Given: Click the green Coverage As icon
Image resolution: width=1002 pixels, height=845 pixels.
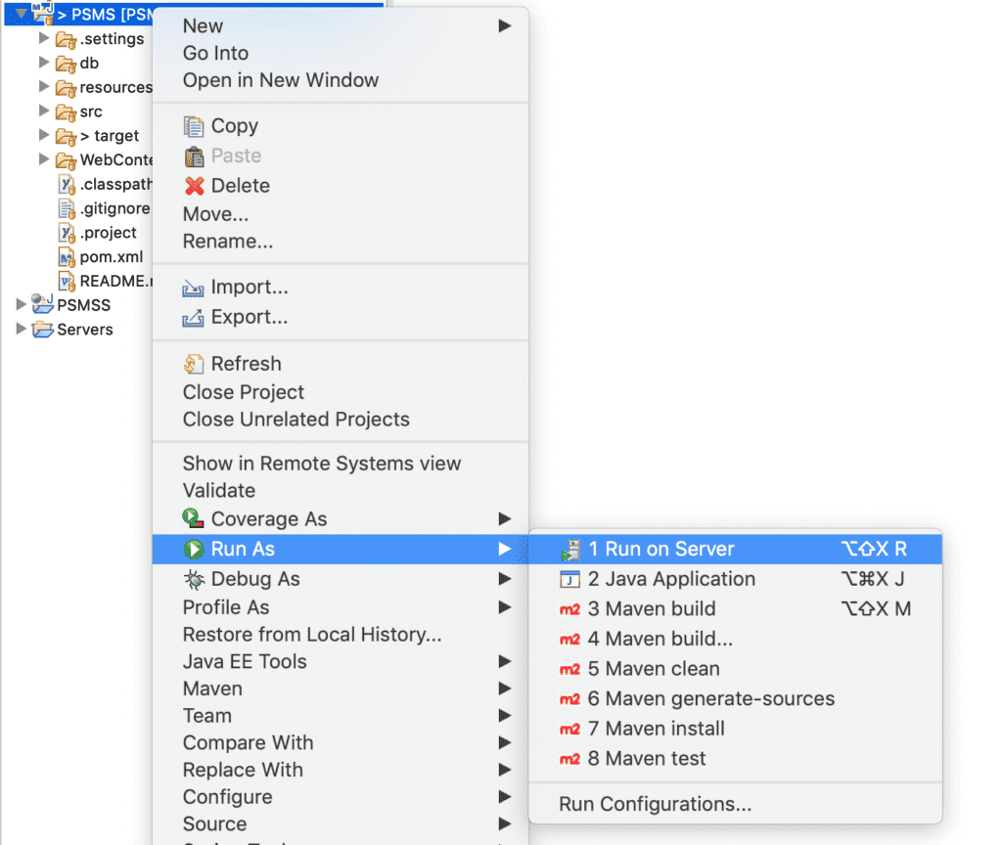Looking at the screenshot, I should coord(190,518).
